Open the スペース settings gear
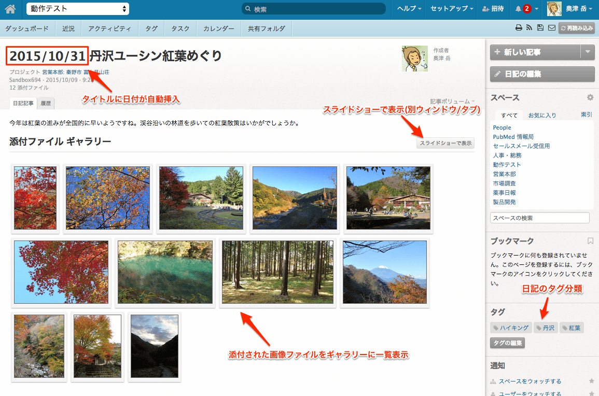This screenshot has width=599, height=396. point(590,97)
